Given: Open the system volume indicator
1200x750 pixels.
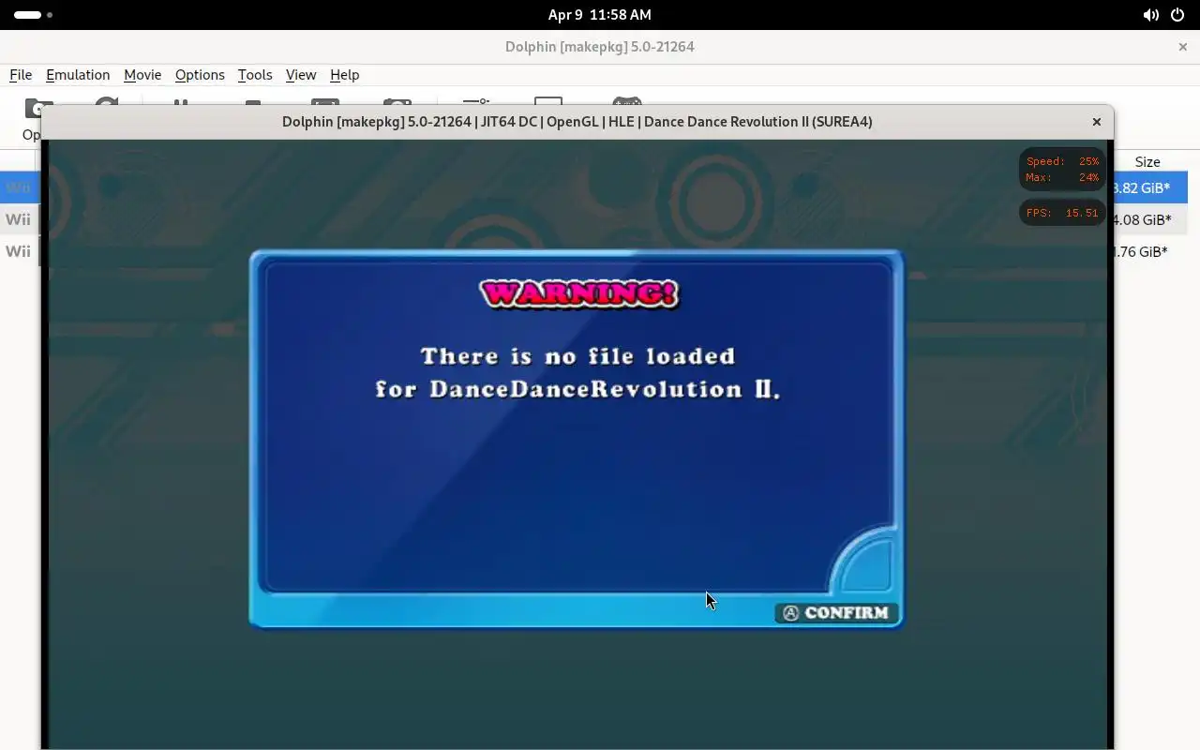Looking at the screenshot, I should click(1150, 15).
